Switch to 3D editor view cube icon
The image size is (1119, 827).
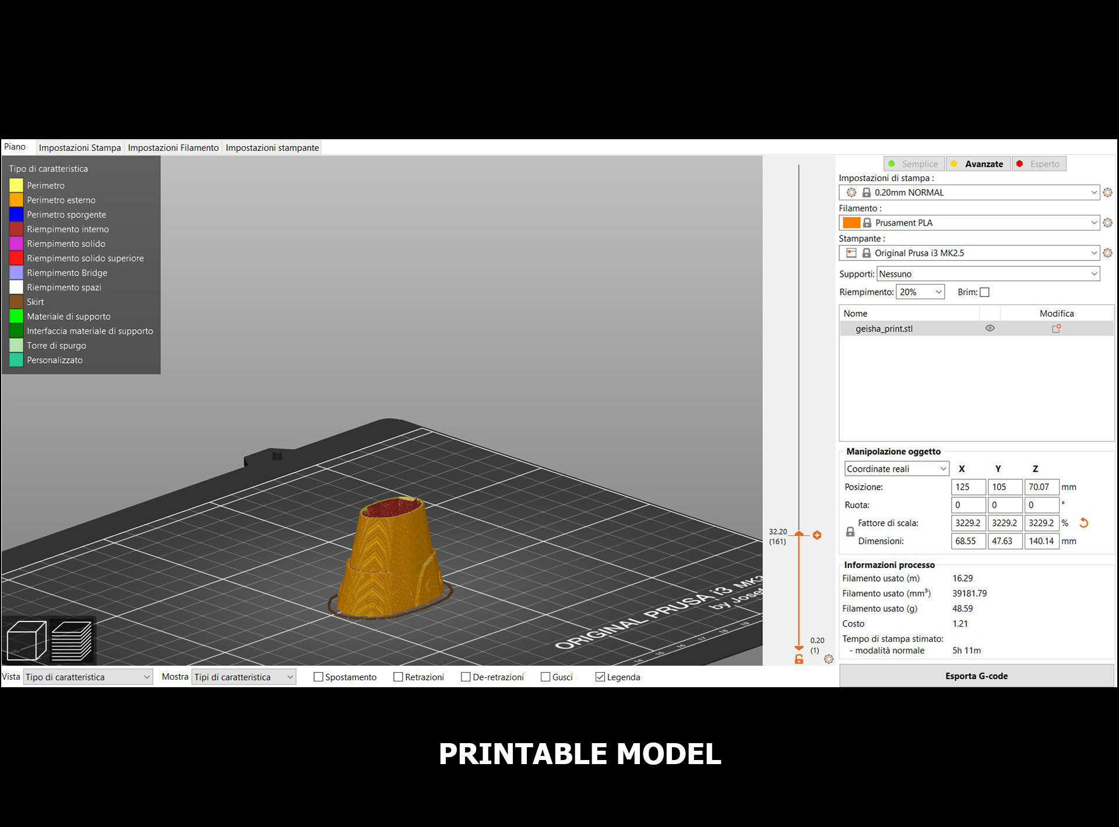pos(26,640)
